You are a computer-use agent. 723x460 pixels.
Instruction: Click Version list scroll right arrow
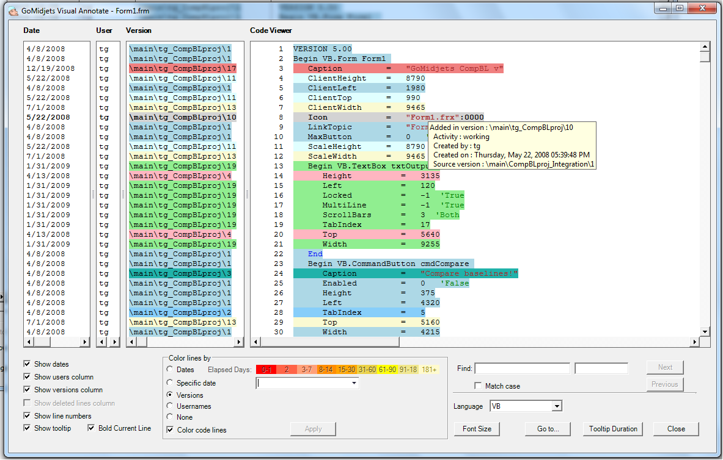[x=239, y=342]
